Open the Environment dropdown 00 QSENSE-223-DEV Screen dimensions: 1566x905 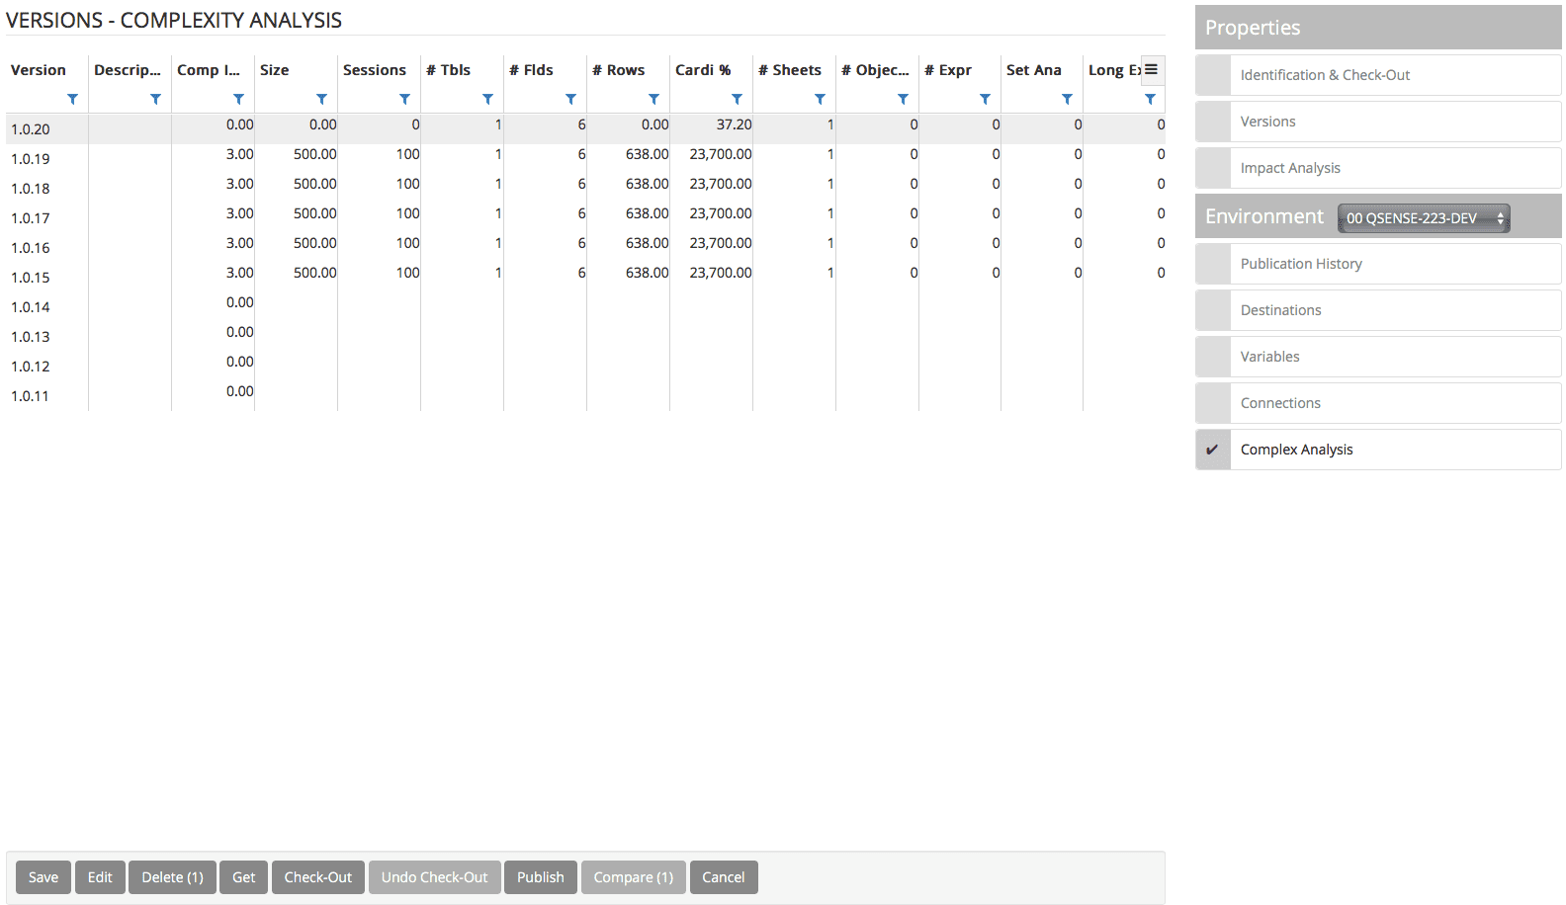point(1423,218)
